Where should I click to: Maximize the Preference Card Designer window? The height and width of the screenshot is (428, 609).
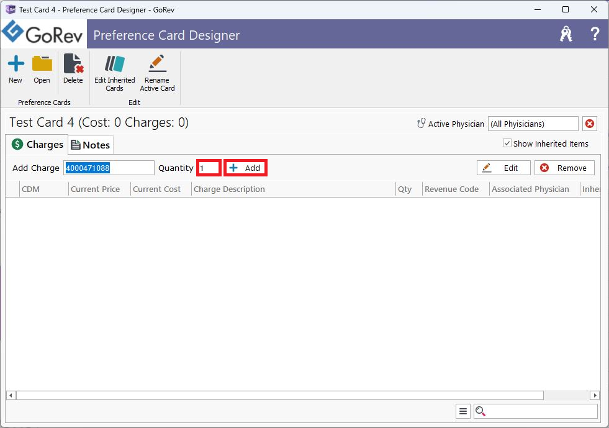coord(566,9)
